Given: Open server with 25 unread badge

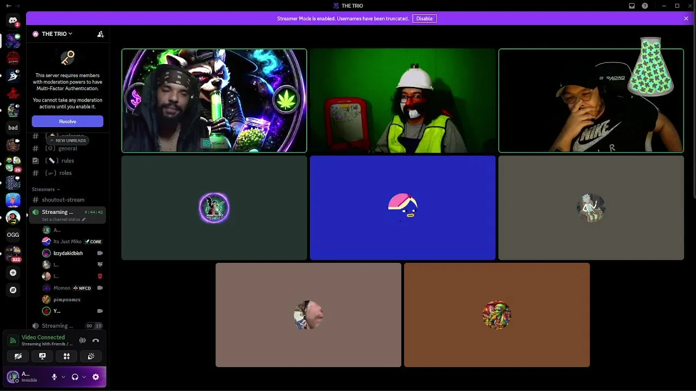Looking at the screenshot, I should pos(13,164).
